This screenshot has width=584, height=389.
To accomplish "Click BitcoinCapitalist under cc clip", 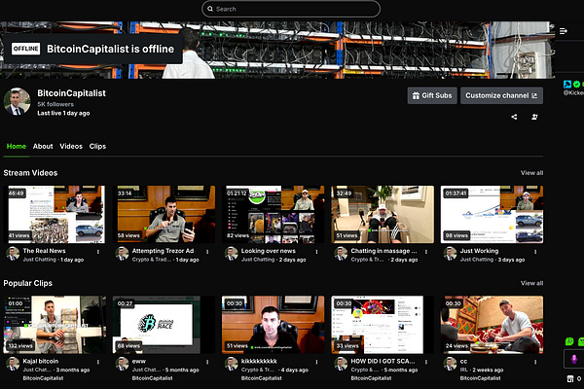I will click(481, 378).
